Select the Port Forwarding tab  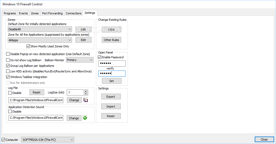coord(52,13)
